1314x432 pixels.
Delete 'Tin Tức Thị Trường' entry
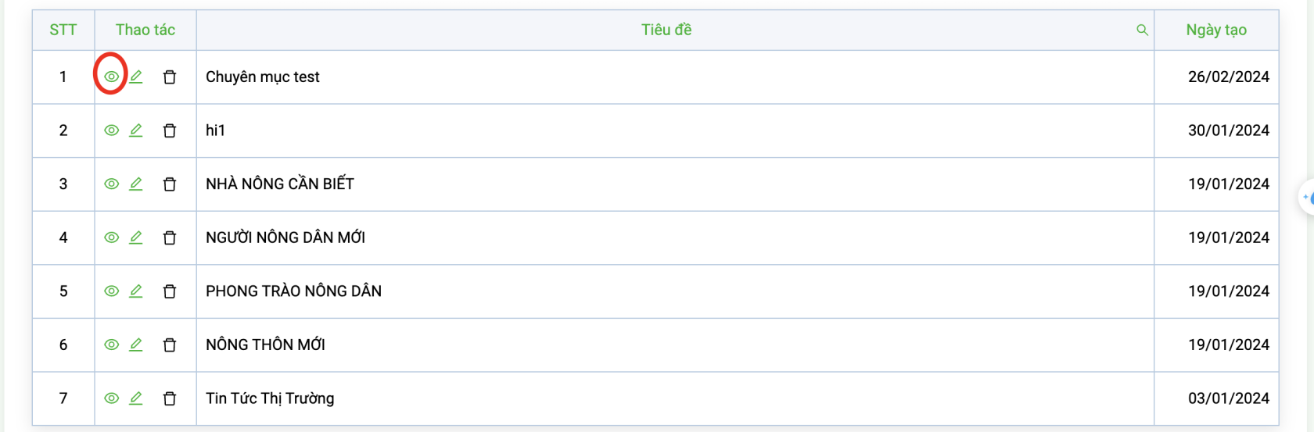coord(170,398)
